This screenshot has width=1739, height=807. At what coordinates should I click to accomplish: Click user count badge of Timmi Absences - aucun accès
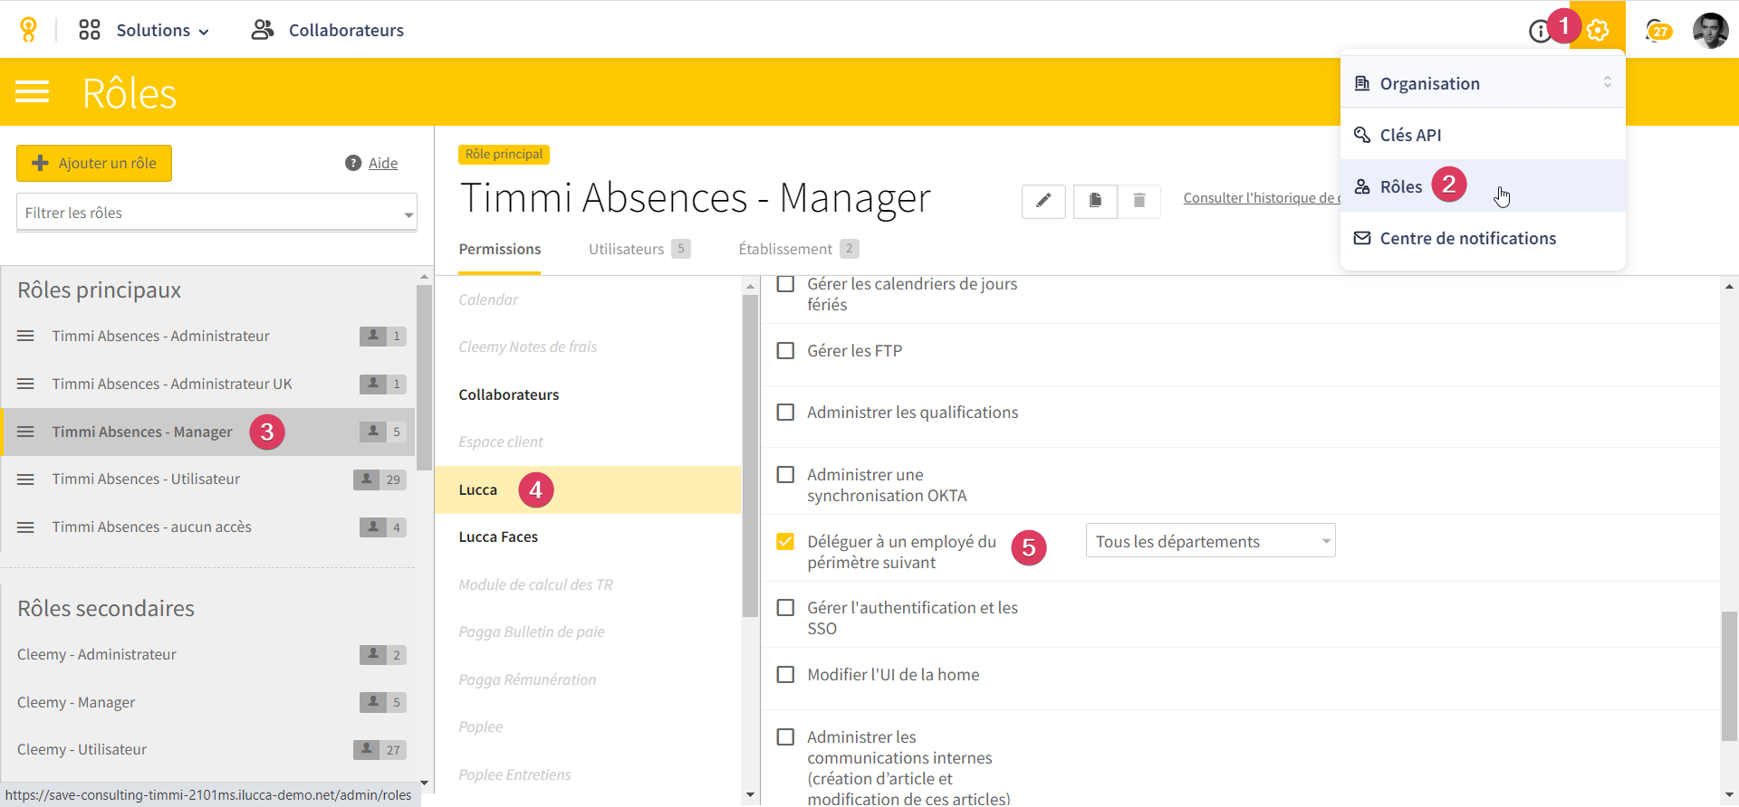point(383,527)
